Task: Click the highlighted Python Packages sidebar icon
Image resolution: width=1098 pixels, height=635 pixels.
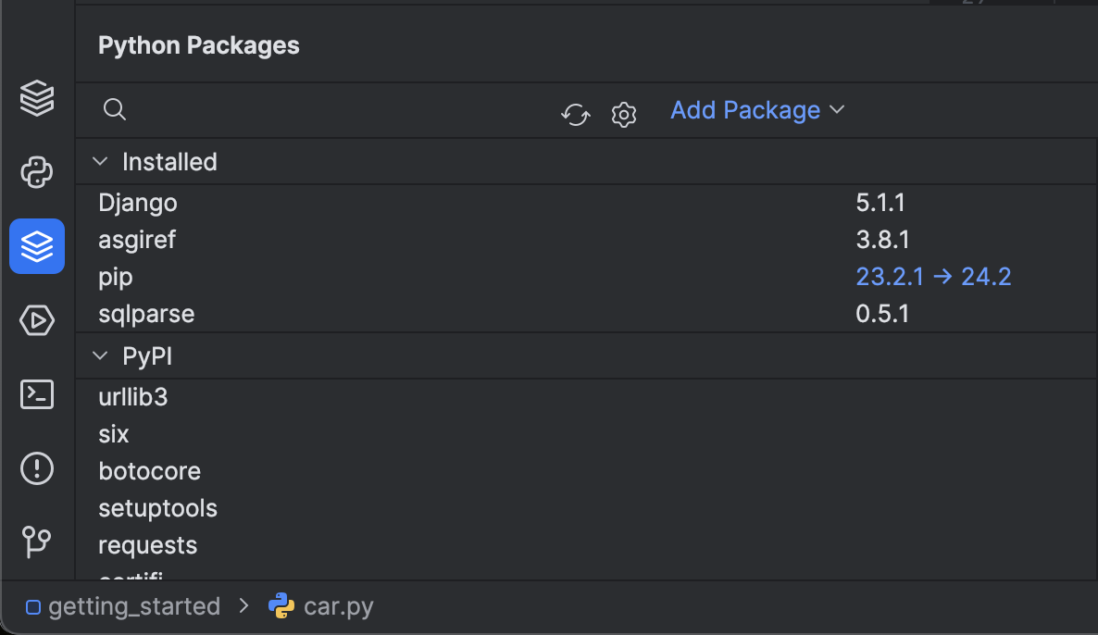Action: [x=37, y=246]
